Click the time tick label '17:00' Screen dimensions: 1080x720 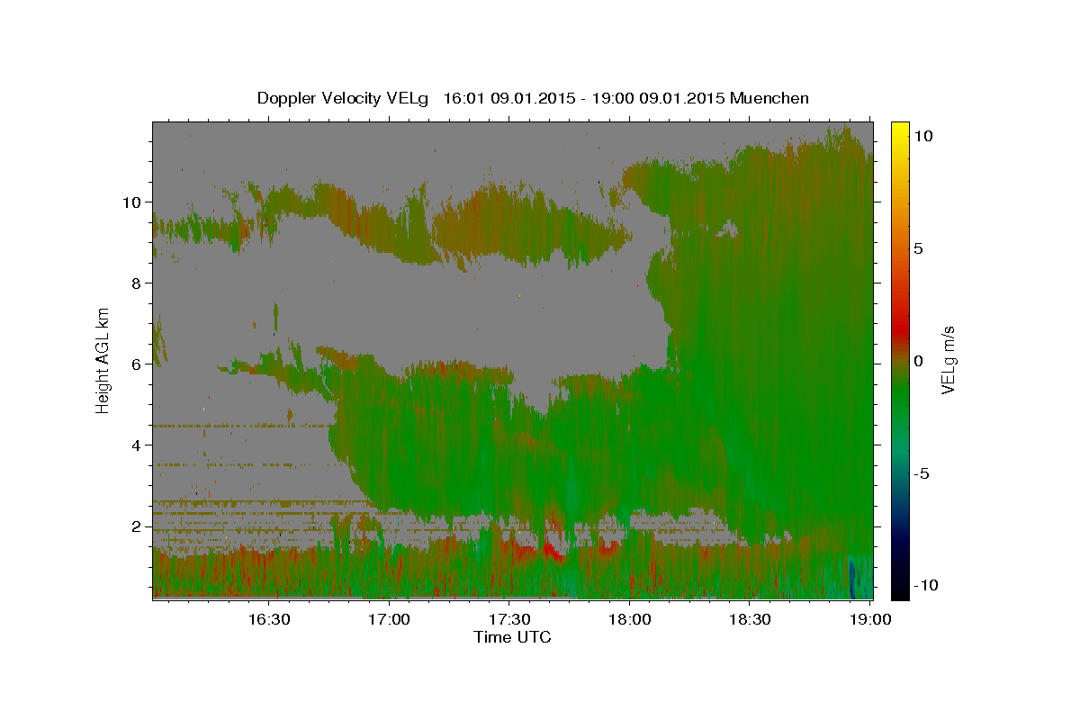(389, 619)
